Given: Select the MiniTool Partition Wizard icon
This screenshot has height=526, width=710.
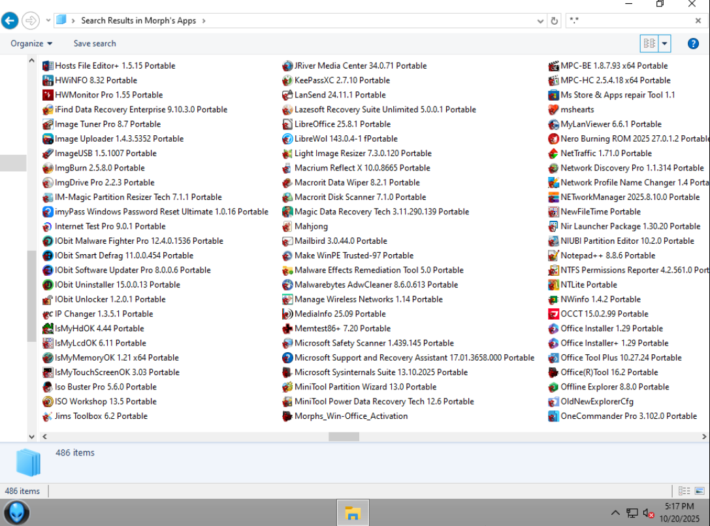Looking at the screenshot, I should [x=287, y=387].
